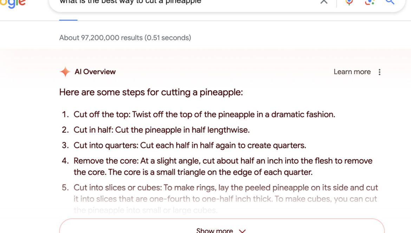Click the results count text

click(125, 38)
